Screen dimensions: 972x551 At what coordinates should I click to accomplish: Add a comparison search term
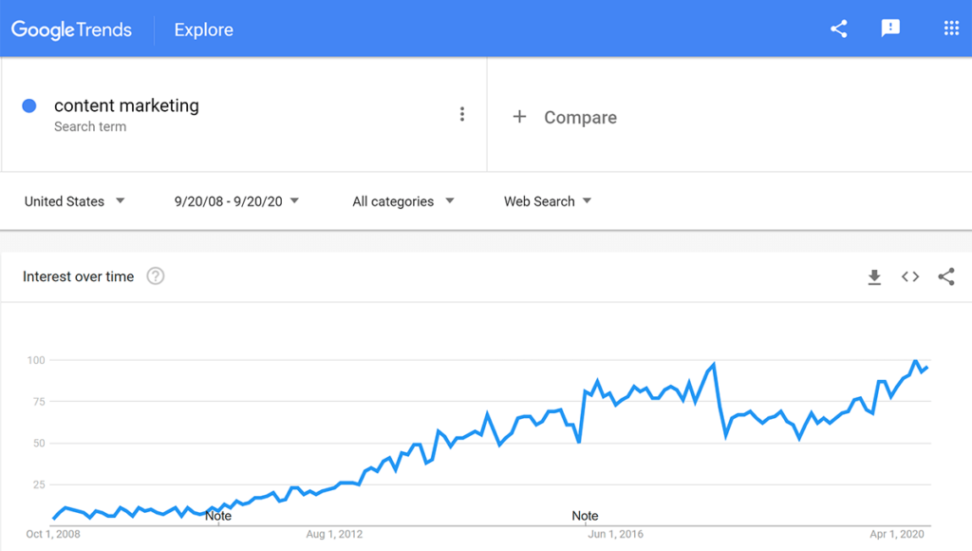tap(564, 117)
